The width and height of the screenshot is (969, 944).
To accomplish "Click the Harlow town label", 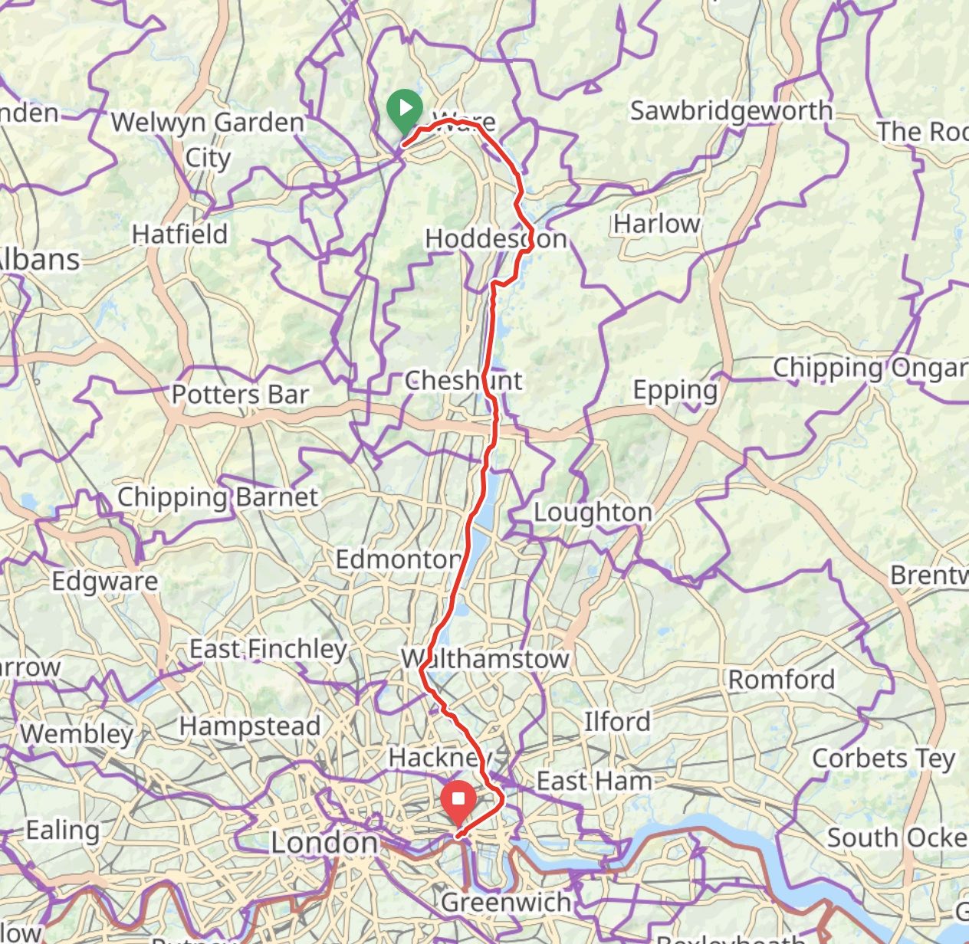I will 657,224.
